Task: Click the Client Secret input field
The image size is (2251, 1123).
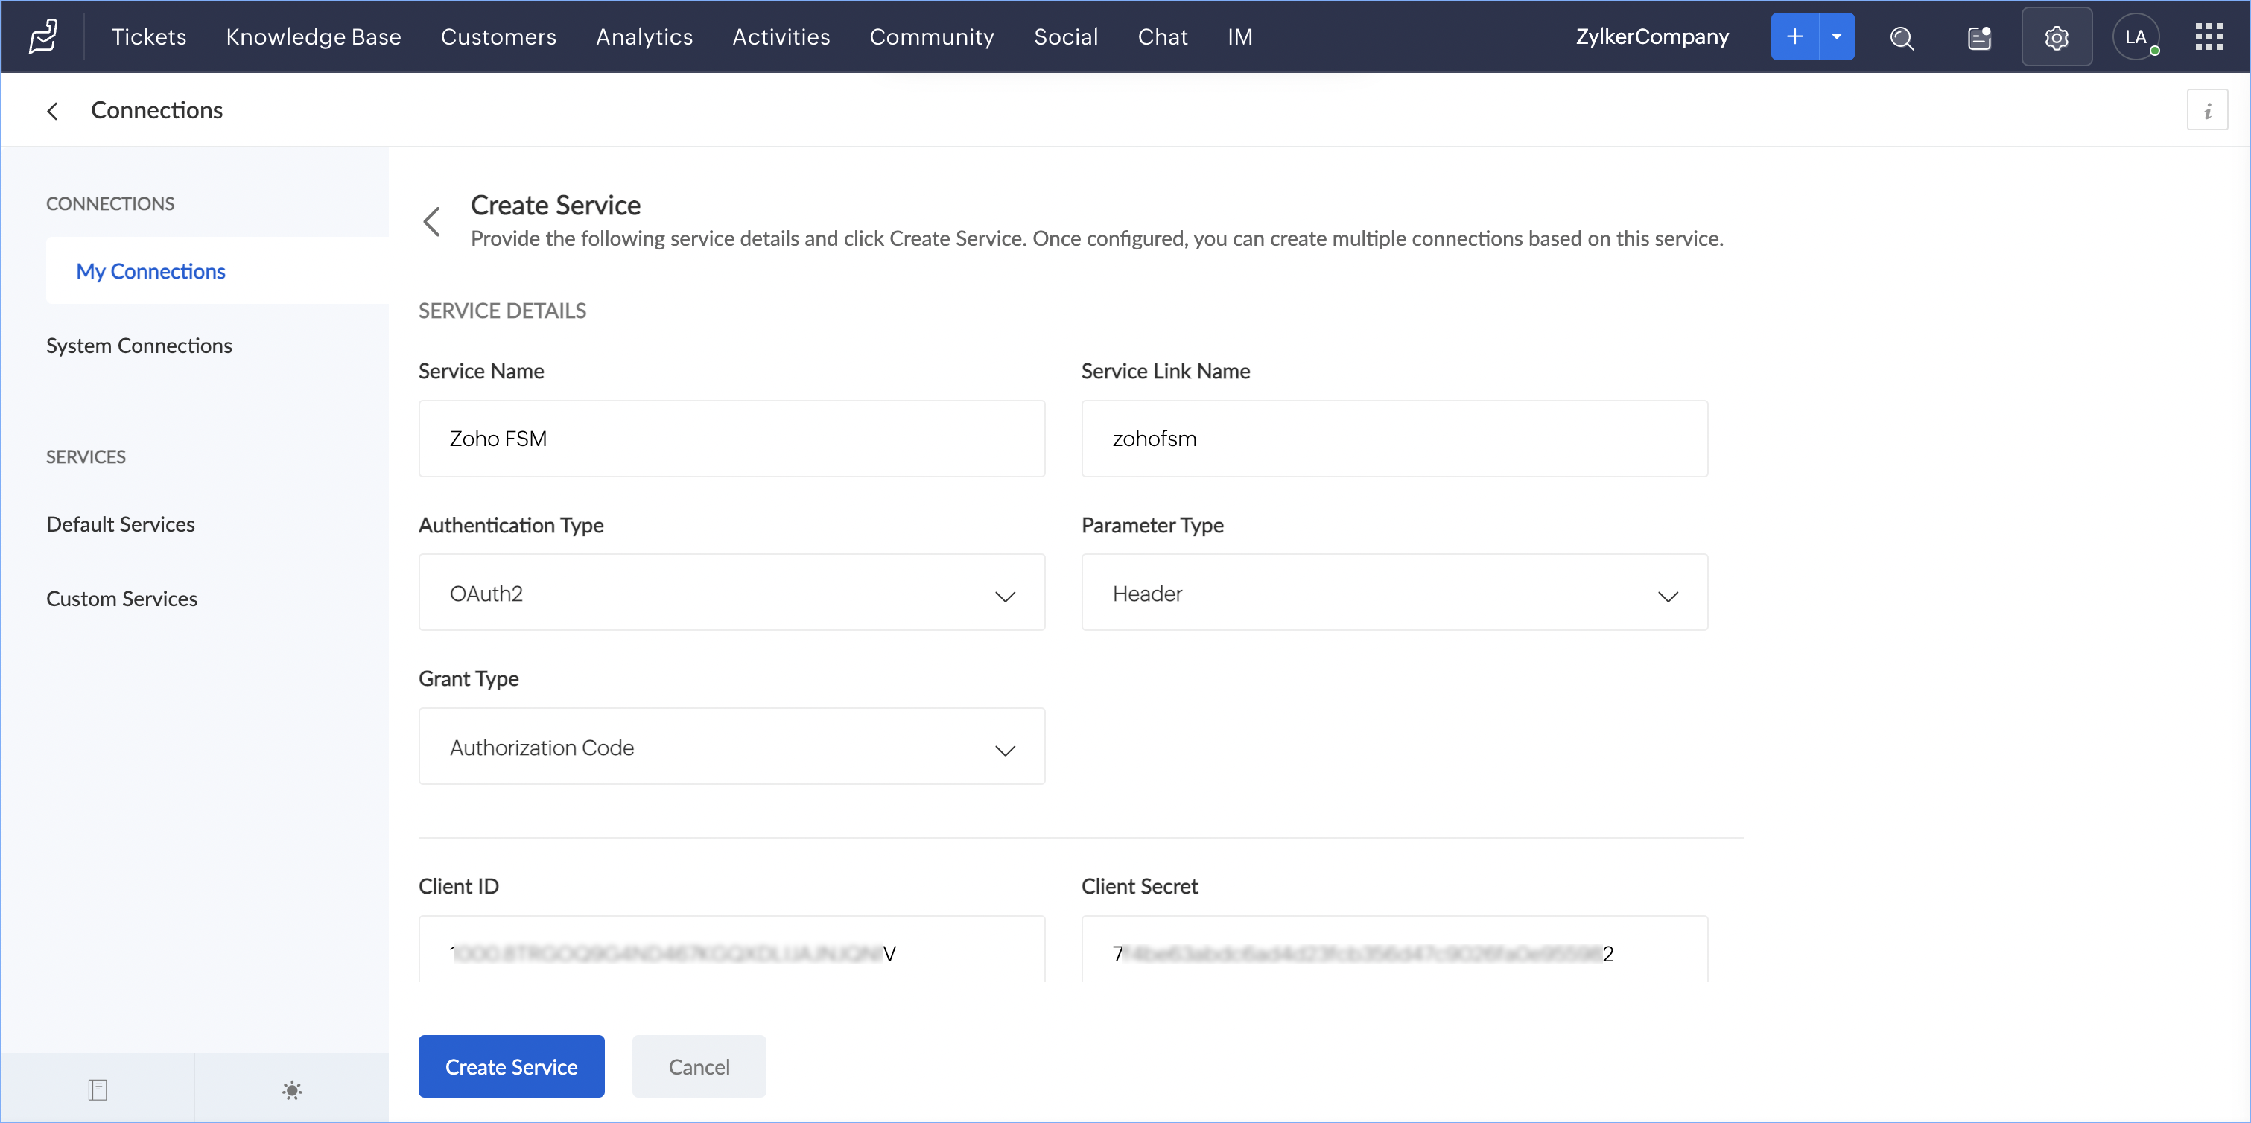Action: [1394, 950]
